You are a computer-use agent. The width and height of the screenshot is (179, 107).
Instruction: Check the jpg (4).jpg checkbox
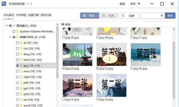[132, 68]
